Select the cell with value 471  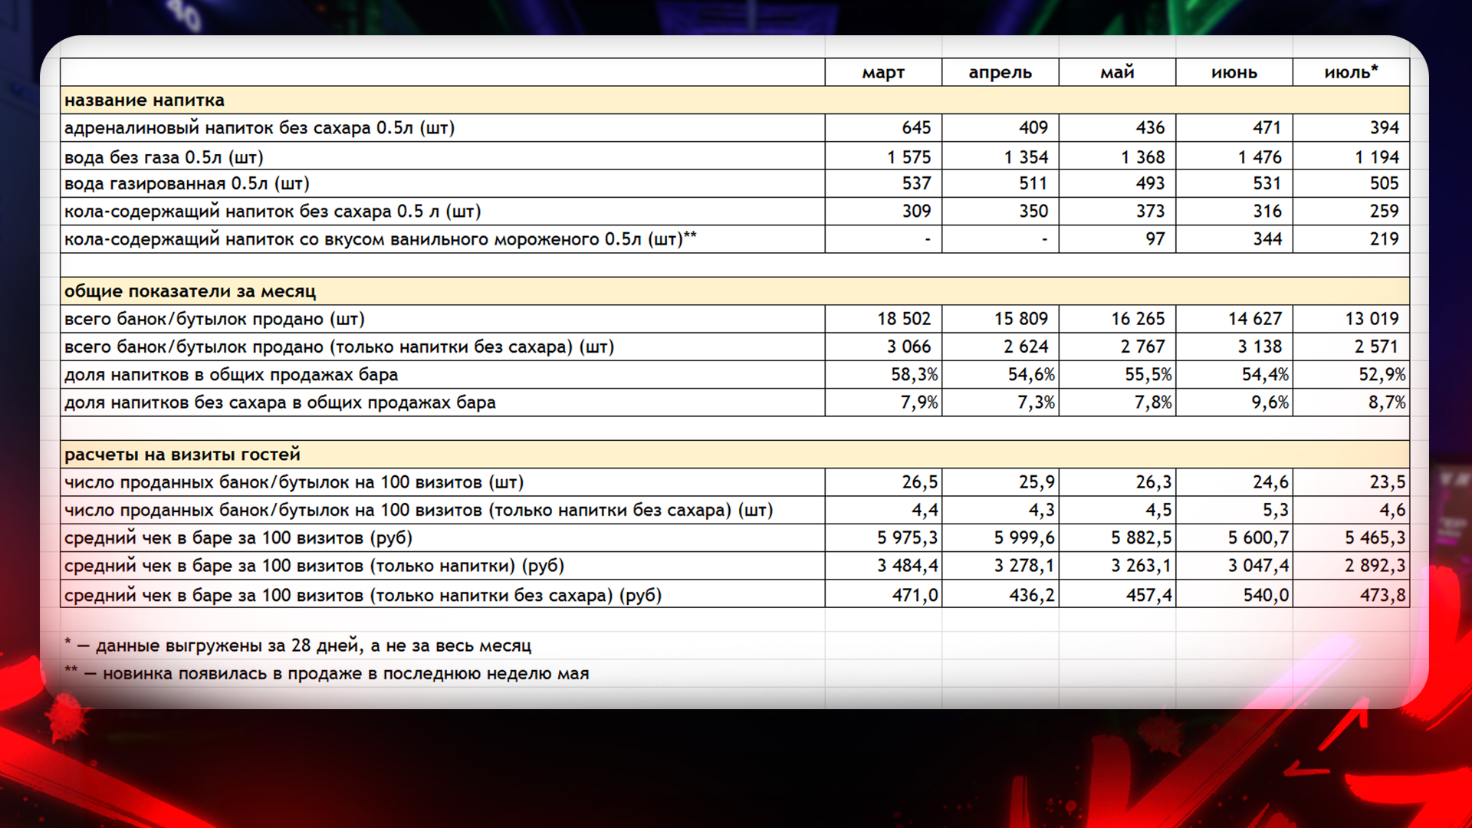point(1234,128)
